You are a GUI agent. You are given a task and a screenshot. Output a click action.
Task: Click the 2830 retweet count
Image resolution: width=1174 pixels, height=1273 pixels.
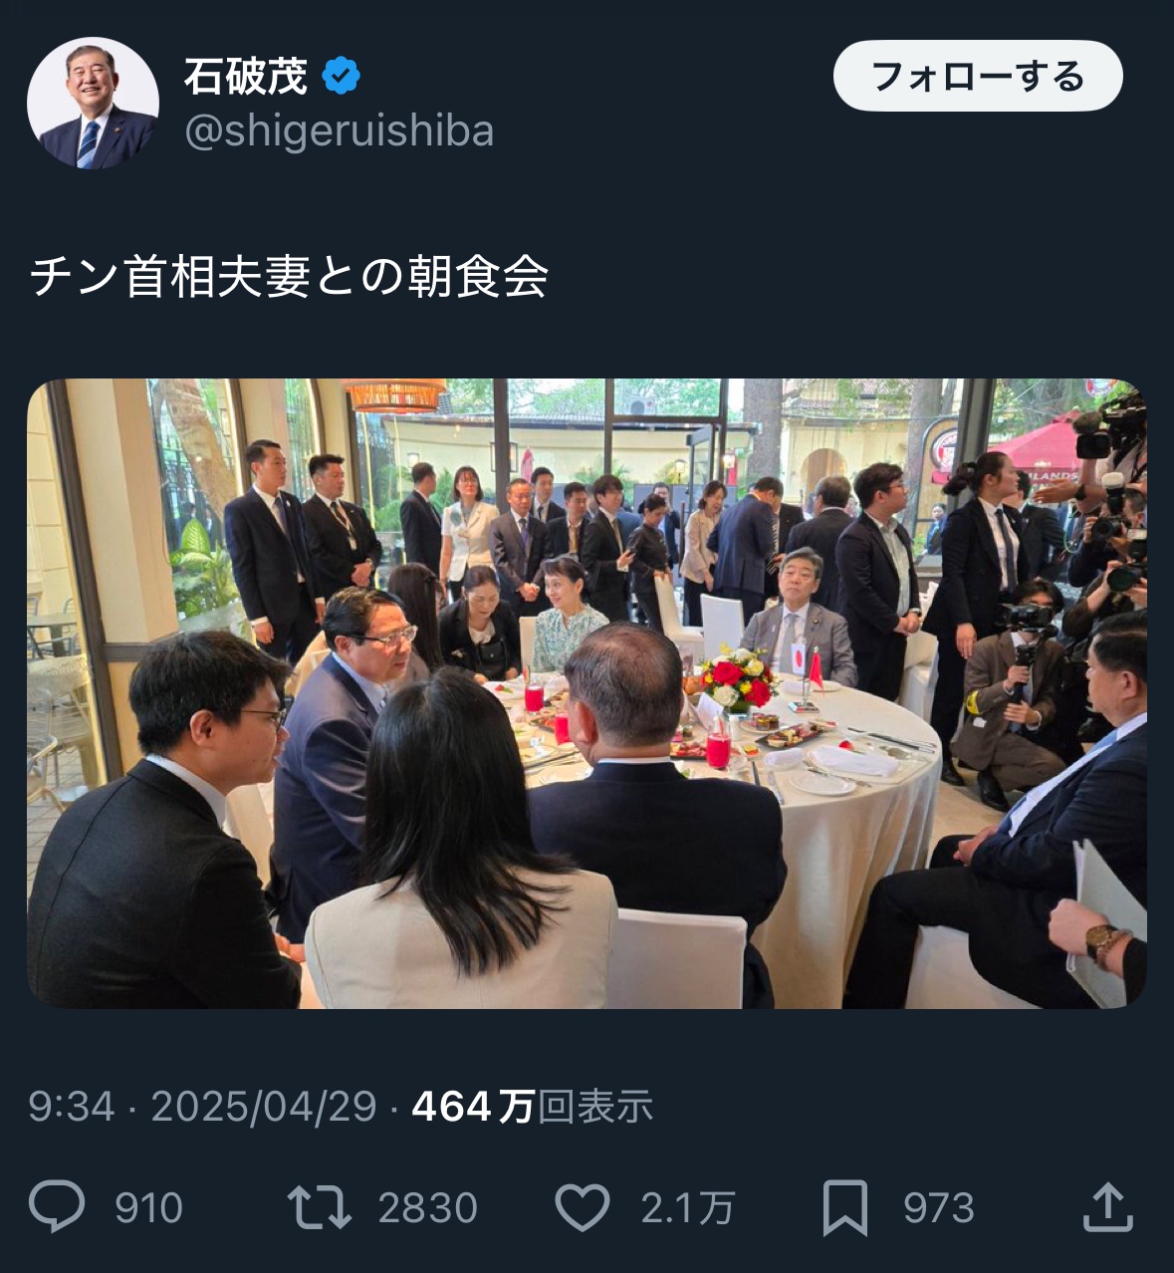(428, 1208)
